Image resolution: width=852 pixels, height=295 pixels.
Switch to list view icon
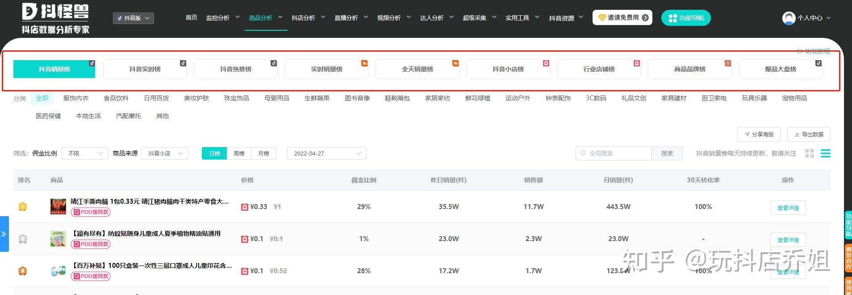pyautogui.click(x=826, y=153)
